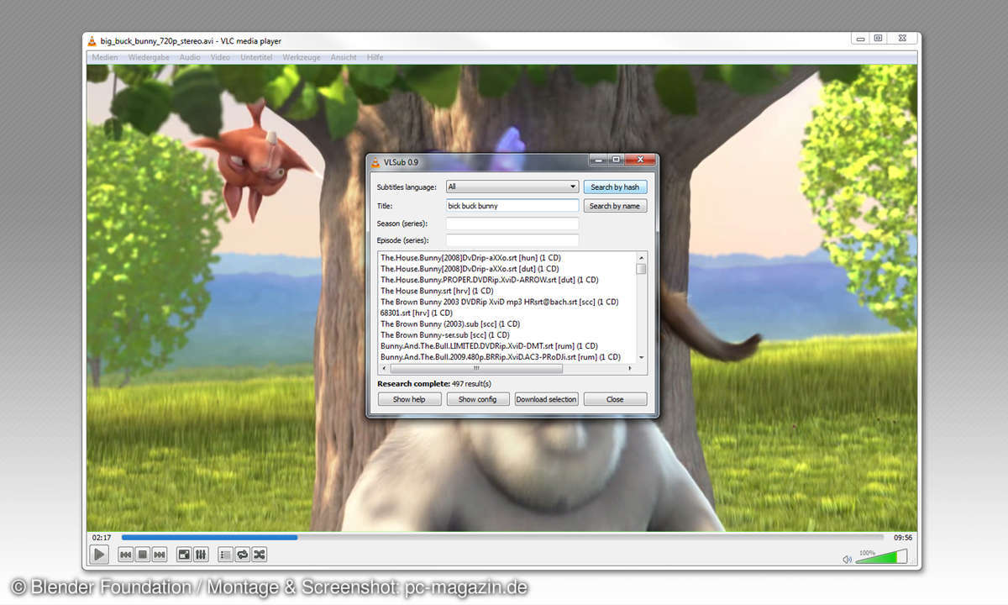Click the Title input field

pos(512,205)
